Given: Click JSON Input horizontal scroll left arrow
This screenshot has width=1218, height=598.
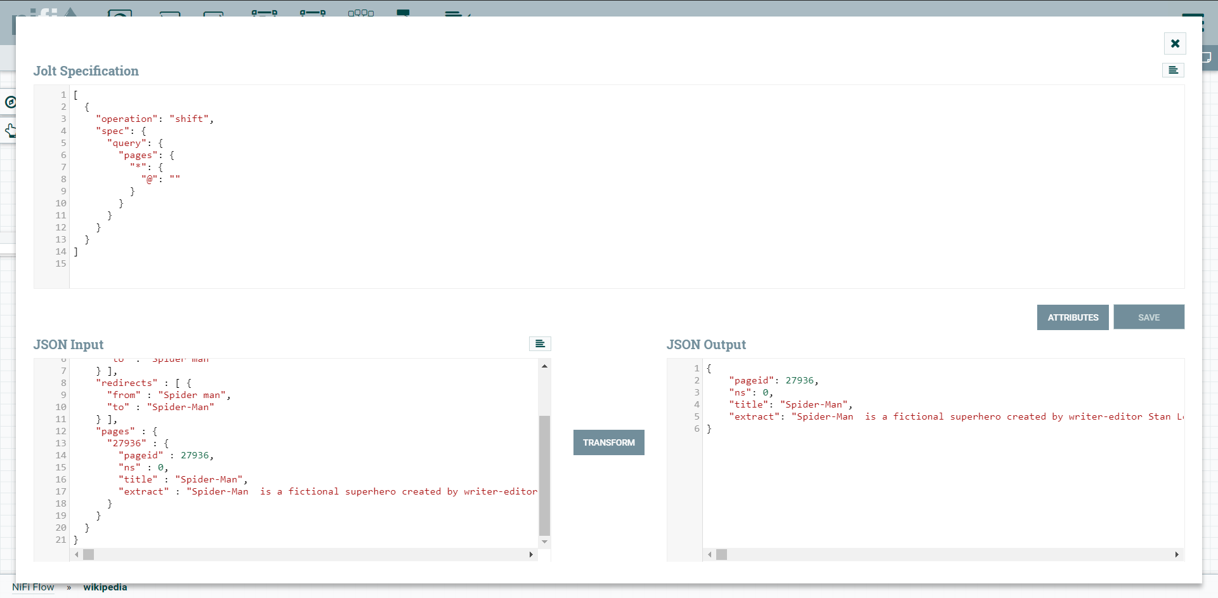Looking at the screenshot, I should tap(77, 555).
